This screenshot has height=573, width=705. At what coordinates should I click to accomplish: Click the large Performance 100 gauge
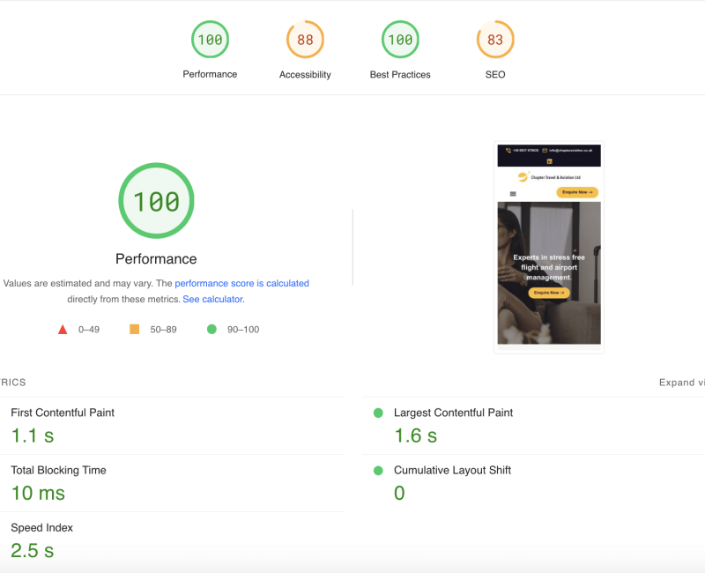pyautogui.click(x=156, y=201)
